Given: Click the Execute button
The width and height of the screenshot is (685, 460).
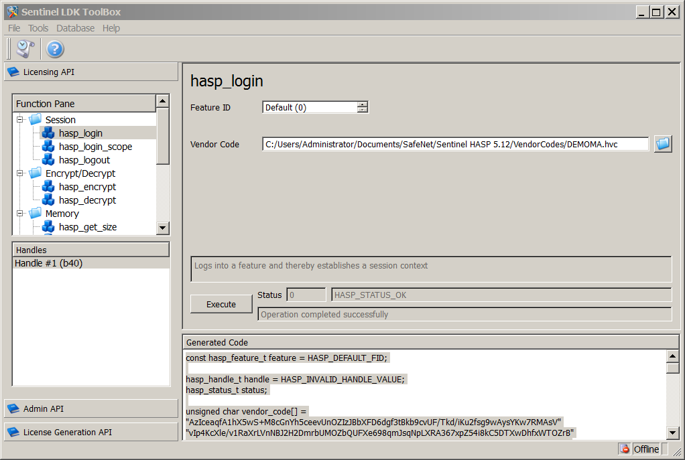Looking at the screenshot, I should [x=221, y=304].
